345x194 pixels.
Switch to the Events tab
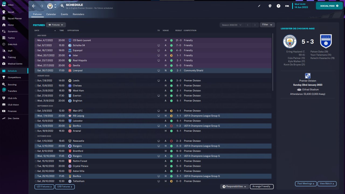(64, 14)
